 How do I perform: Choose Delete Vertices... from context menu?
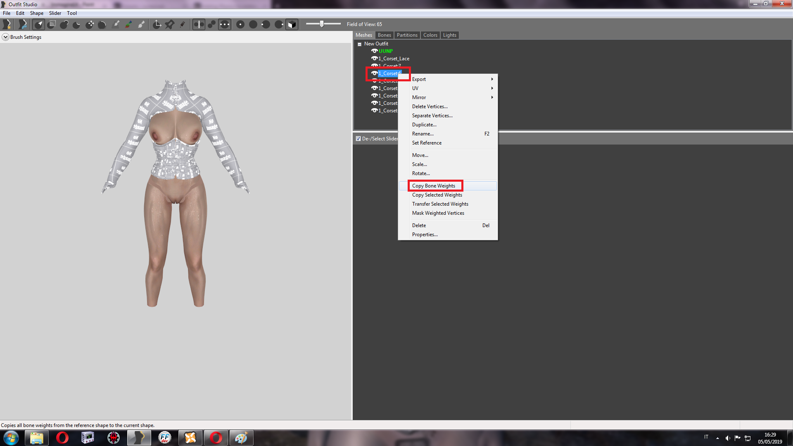(448, 107)
